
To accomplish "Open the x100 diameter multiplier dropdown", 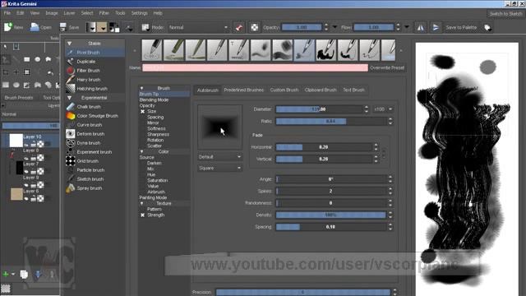I will tap(383, 109).
